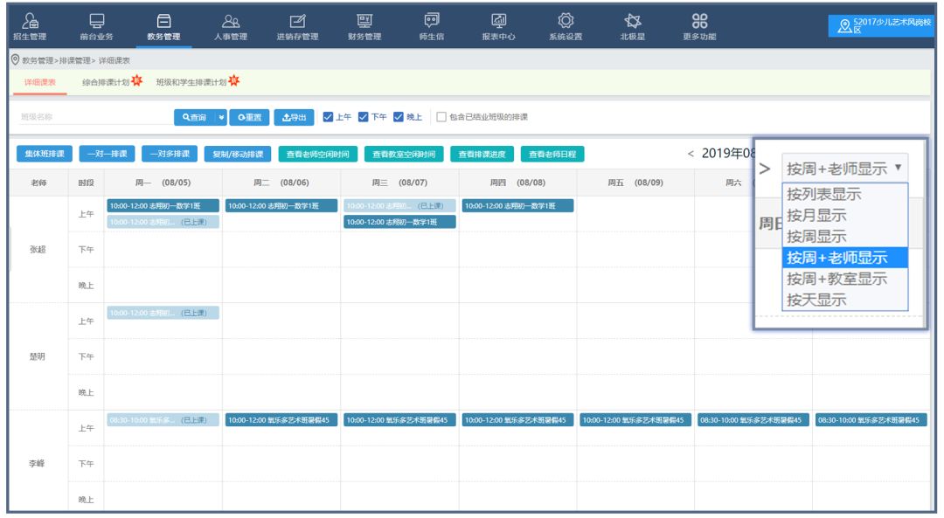
Task: Click the 集体班排课 button
Action: (44, 154)
